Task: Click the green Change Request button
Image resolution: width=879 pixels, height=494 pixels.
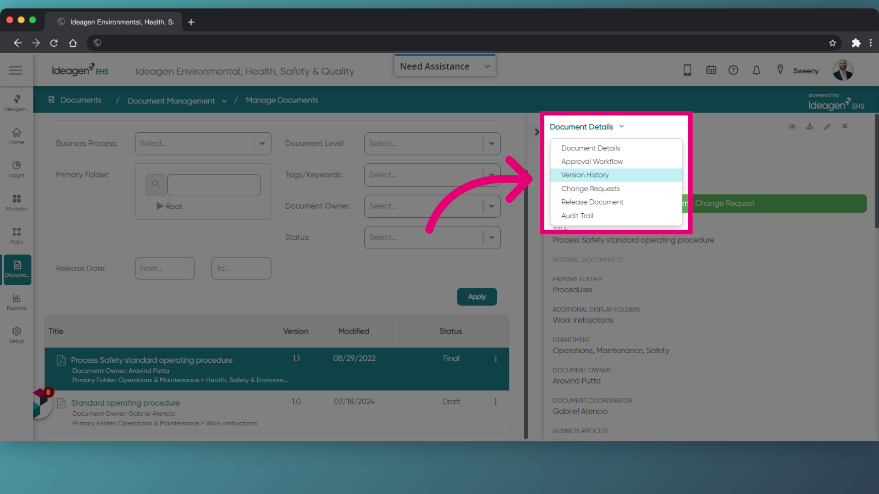Action: [774, 203]
